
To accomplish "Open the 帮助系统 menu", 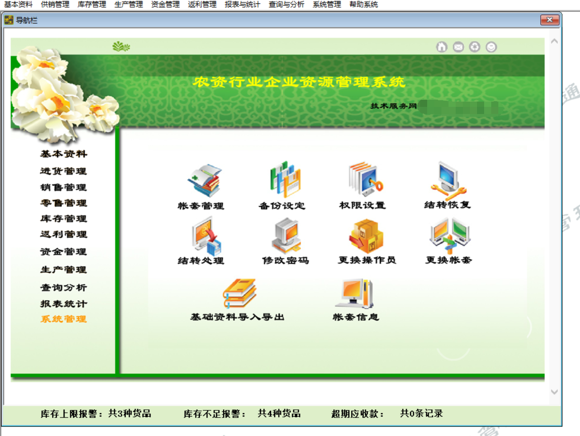I will click(364, 5).
